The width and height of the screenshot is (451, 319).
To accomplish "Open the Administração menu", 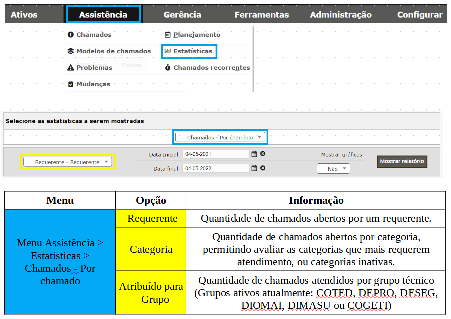I will pos(340,15).
